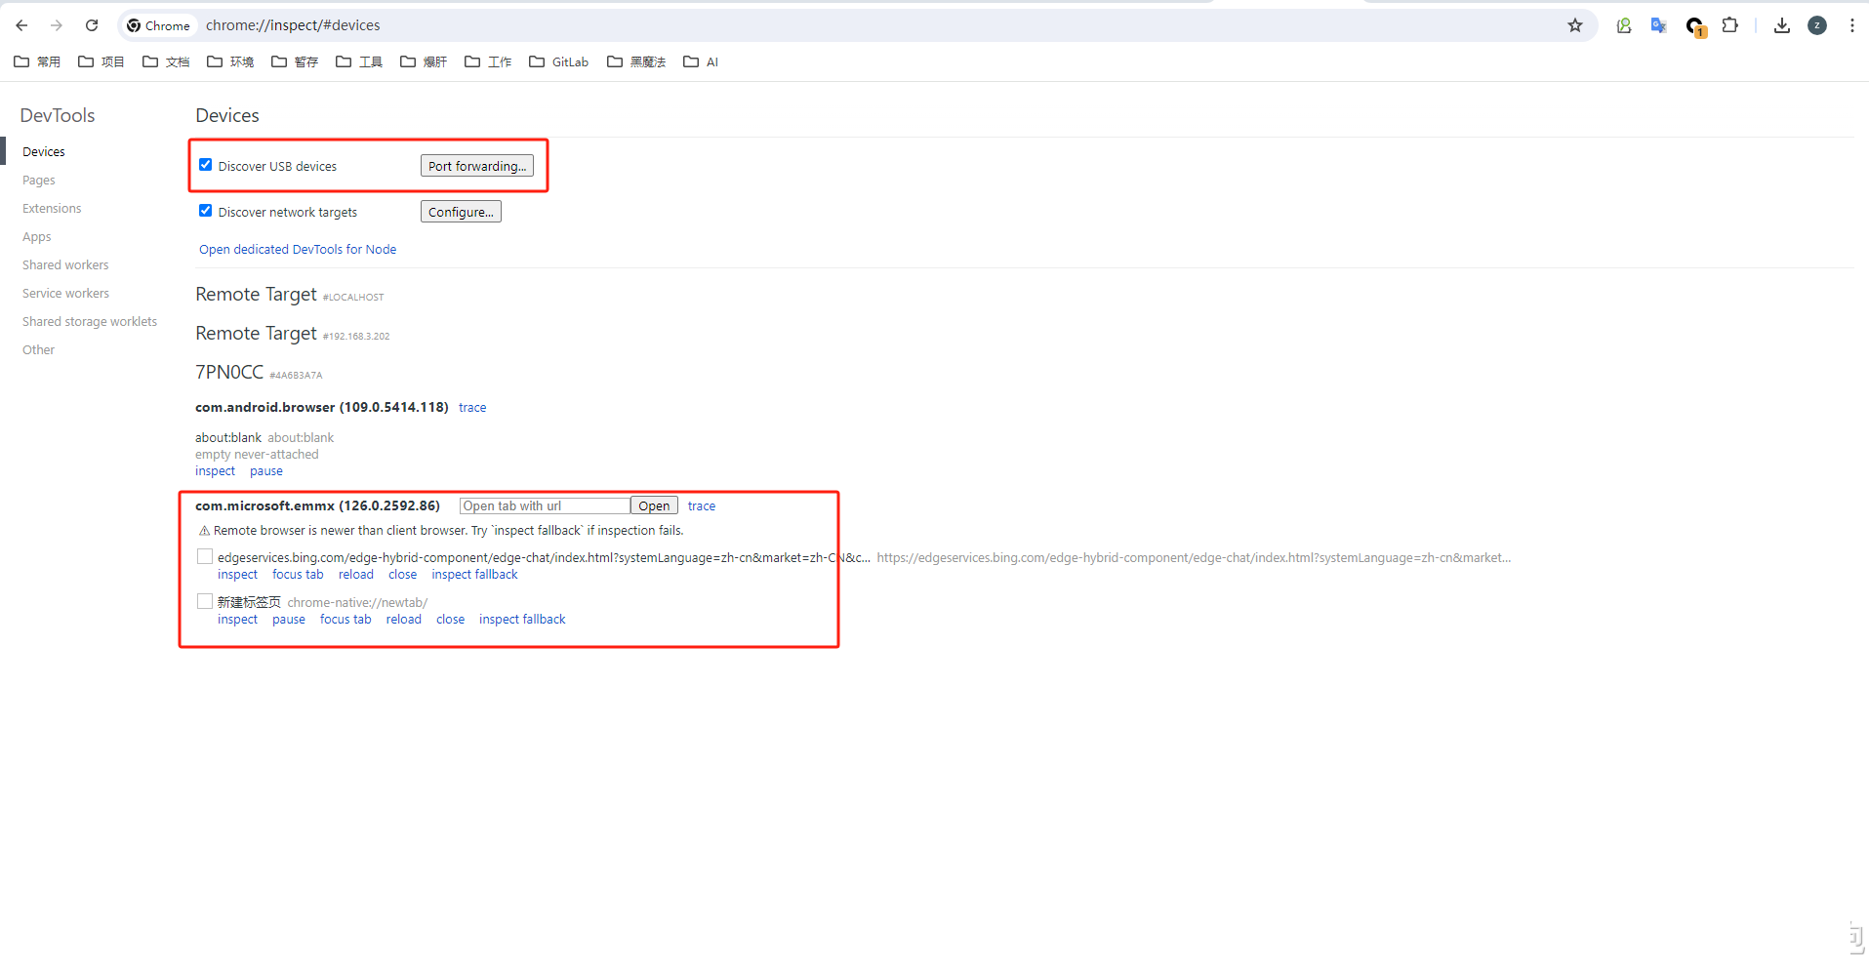The height and width of the screenshot is (969, 1869).
Task: Open the GitLab bookmarks folder
Action: [x=559, y=61]
